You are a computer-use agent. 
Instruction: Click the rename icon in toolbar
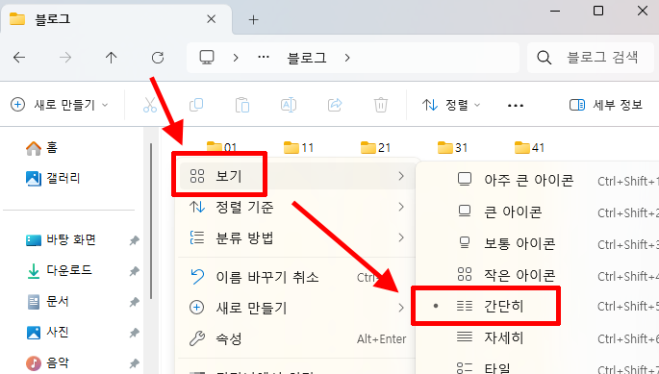pyautogui.click(x=289, y=105)
